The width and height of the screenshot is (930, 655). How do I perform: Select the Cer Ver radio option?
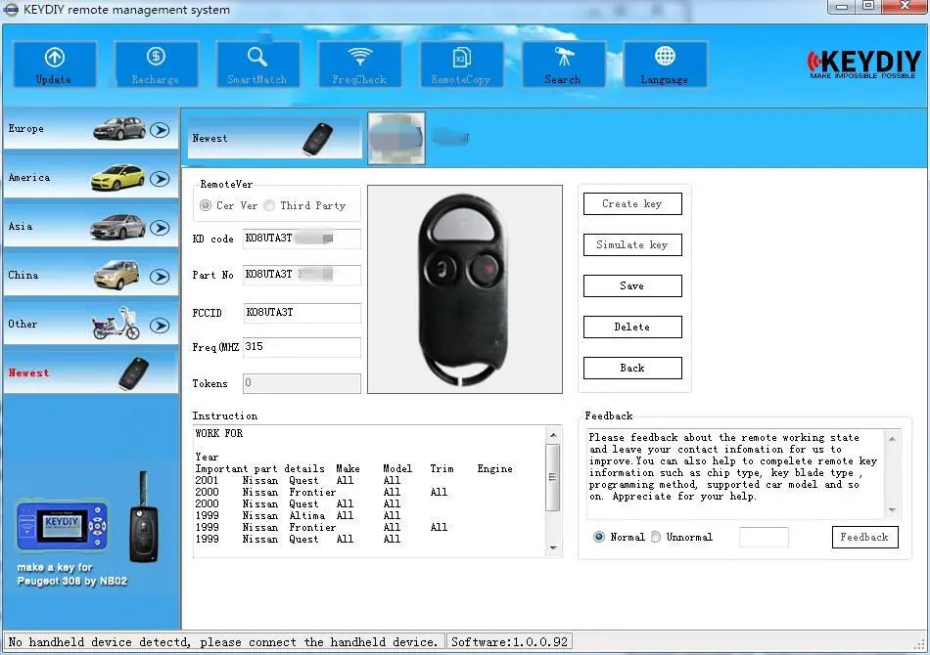pos(206,205)
